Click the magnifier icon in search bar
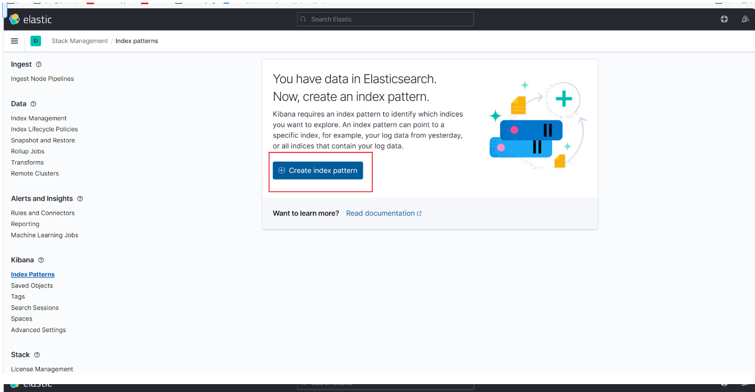 point(303,19)
